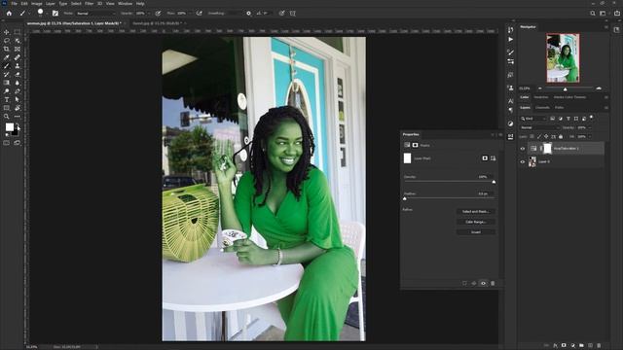The image size is (623, 350).
Task: Click the Home icon in options bar
Action: [x=9, y=13]
